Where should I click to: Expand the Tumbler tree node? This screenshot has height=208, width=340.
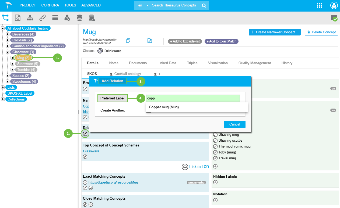[12, 70]
